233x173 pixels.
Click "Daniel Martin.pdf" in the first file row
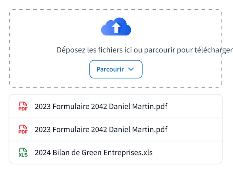pyautogui.click(x=138, y=106)
